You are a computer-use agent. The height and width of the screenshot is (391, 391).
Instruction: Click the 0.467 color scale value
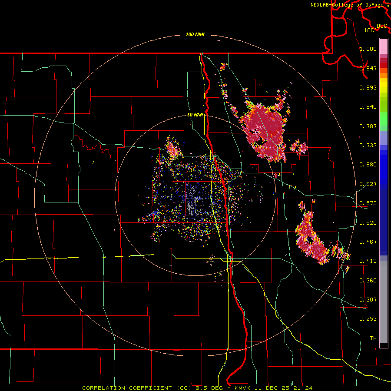(x=368, y=242)
